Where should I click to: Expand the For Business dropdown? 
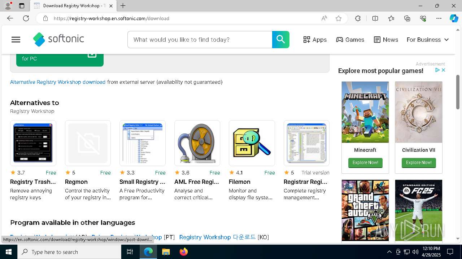[428, 40]
